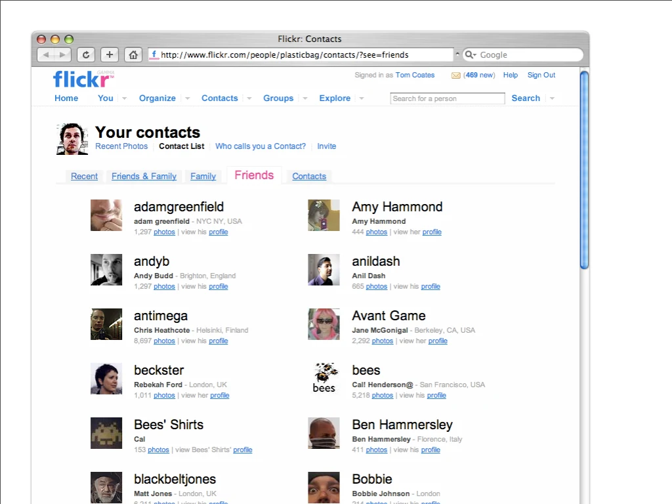Viewport: 672px width, 504px height.
Task: Open blackbeltjones' avatar thumbnail
Action: (106, 488)
